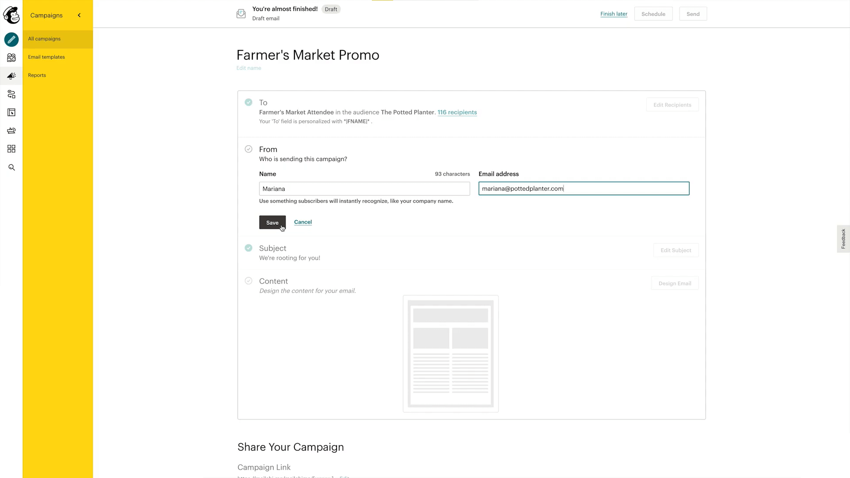Click the Campaigns sidebar heading

click(46, 15)
